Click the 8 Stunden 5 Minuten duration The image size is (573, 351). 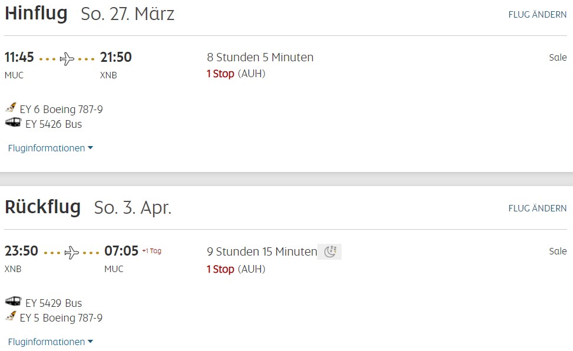pyautogui.click(x=260, y=58)
